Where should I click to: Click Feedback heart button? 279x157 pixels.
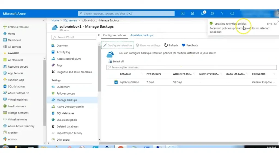pyautogui.click(x=190, y=46)
